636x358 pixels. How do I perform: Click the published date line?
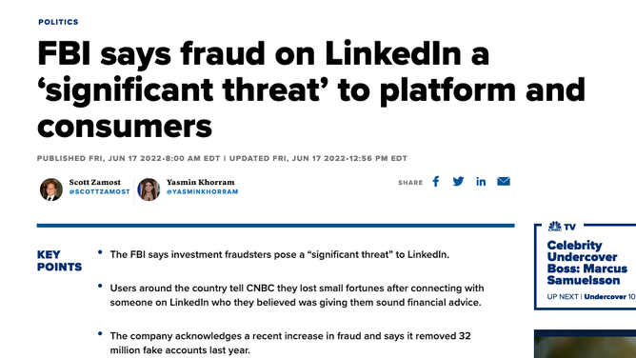[x=222, y=158]
